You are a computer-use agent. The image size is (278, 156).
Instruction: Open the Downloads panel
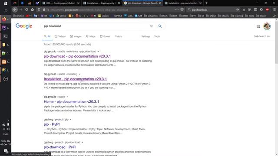tap(244, 10)
